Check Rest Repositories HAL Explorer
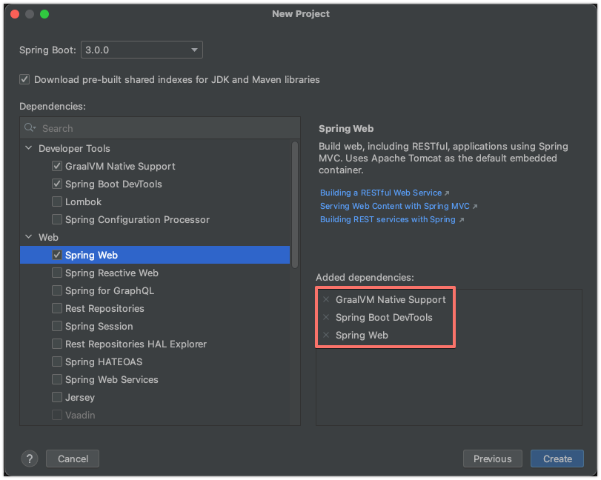Viewport: 601px width, 480px height. click(57, 344)
